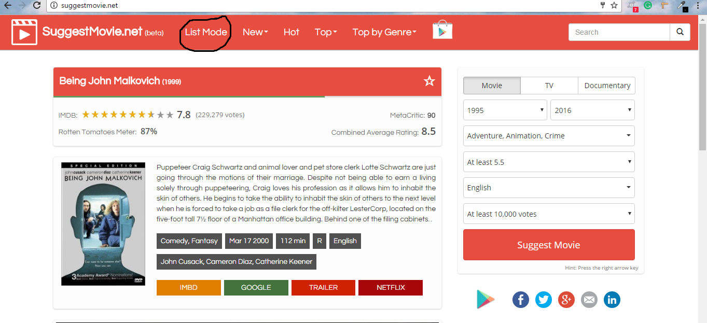
Task: Select the Documentary type toggle
Action: 607,86
